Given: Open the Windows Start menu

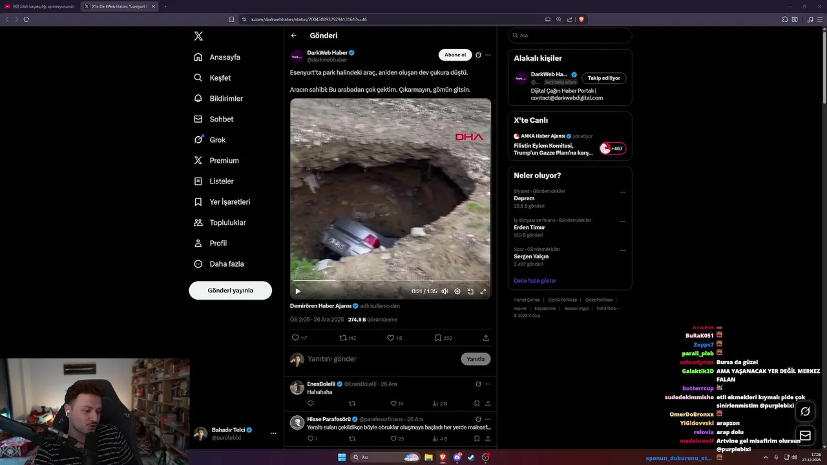Looking at the screenshot, I should pos(342,457).
